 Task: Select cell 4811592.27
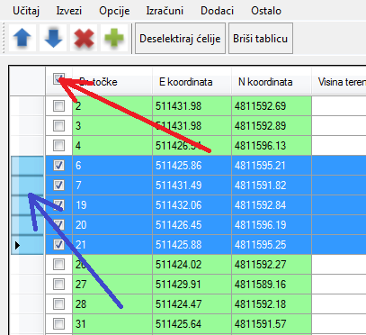click(272, 265)
